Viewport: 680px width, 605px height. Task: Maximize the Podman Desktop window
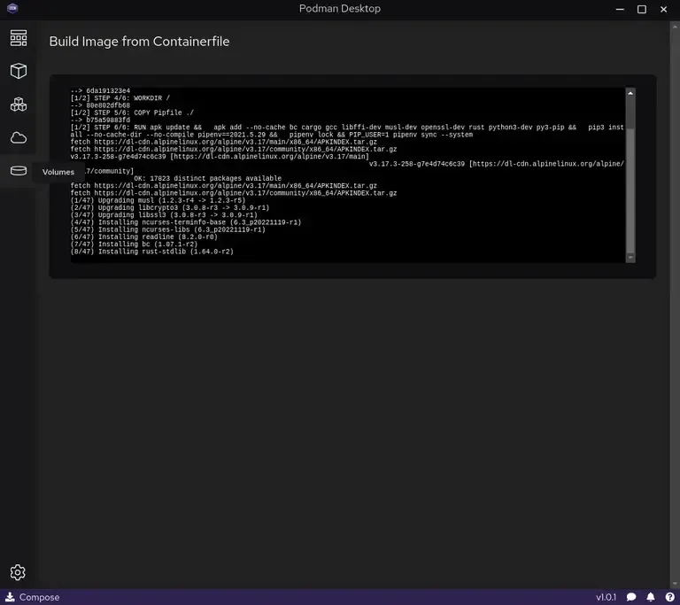pos(641,9)
